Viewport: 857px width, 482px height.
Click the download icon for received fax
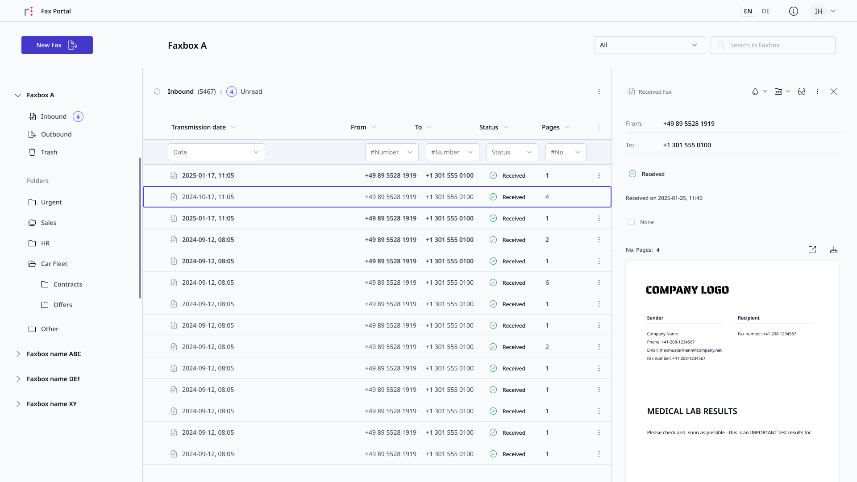[833, 249]
